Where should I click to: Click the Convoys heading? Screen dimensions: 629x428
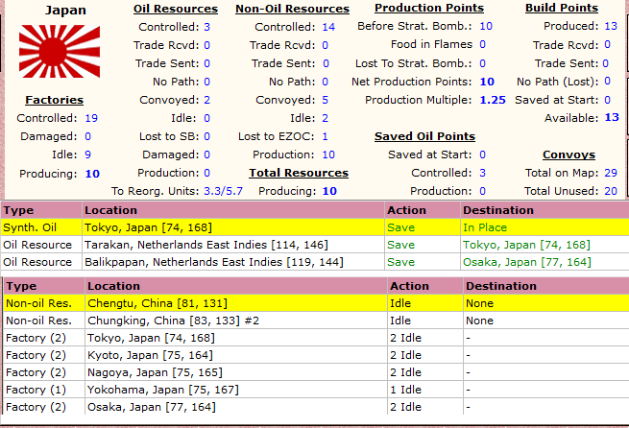[569, 155]
